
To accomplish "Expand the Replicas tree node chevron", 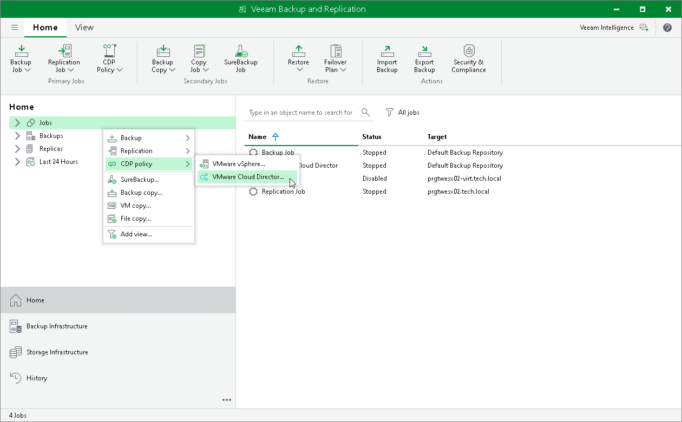I will click(x=17, y=149).
